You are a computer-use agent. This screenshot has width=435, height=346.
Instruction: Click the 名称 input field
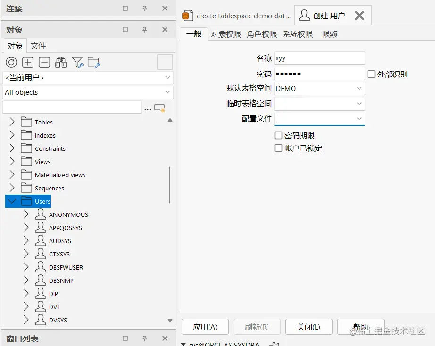pyautogui.click(x=319, y=58)
